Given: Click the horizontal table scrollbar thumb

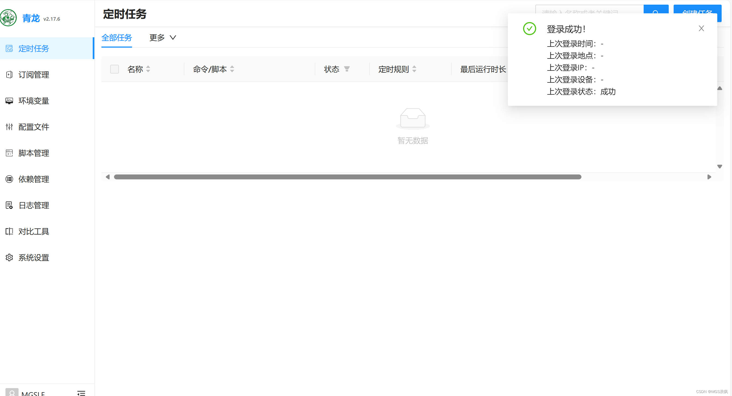Looking at the screenshot, I should point(347,177).
